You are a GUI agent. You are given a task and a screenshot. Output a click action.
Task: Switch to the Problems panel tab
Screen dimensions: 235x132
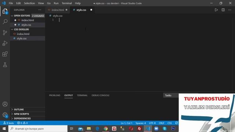55,95
